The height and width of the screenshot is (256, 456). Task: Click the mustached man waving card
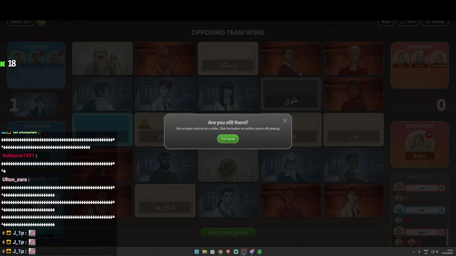(x=103, y=58)
